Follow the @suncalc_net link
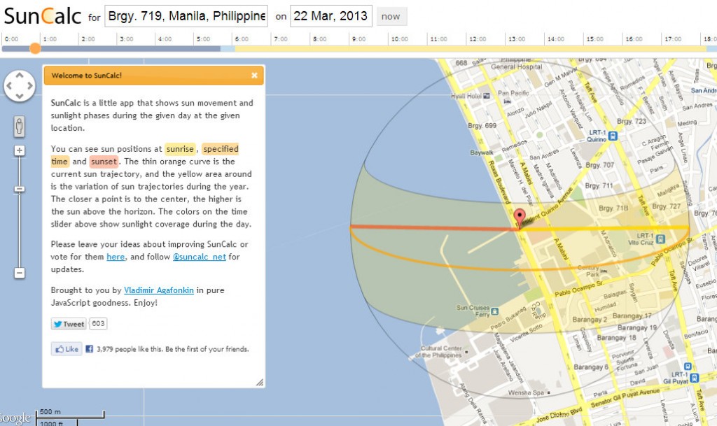Screen dimensions: 717x426 199,257
